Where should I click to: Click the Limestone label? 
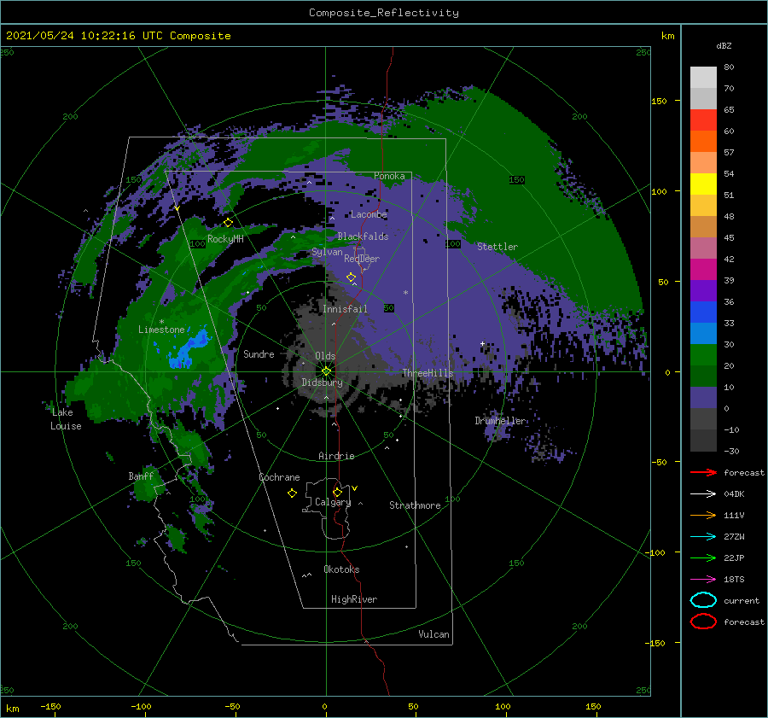[161, 330]
